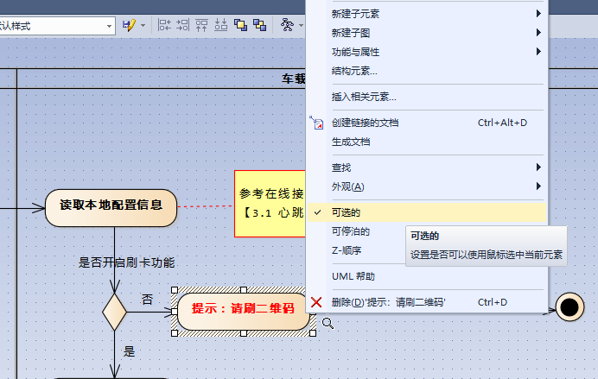Choose 结构元素... from context menu

click(x=427, y=71)
